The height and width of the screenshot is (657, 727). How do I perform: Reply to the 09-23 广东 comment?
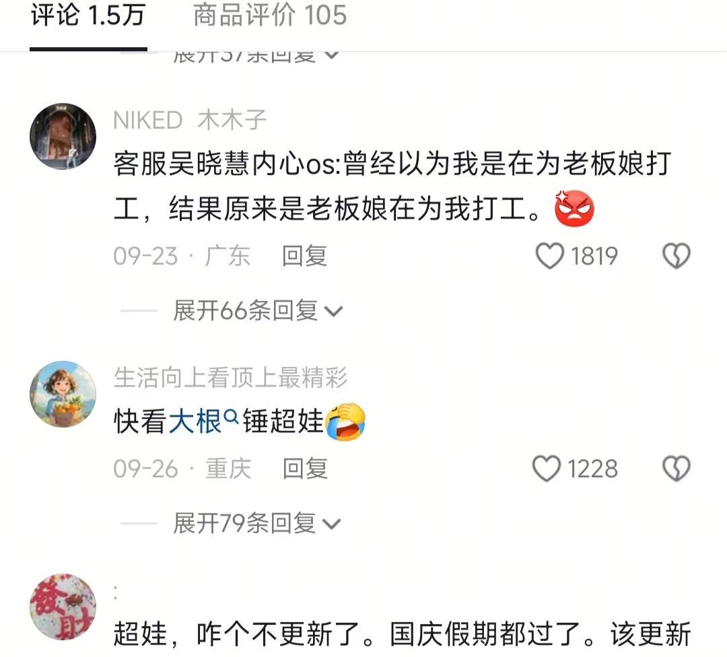pyautogui.click(x=305, y=256)
